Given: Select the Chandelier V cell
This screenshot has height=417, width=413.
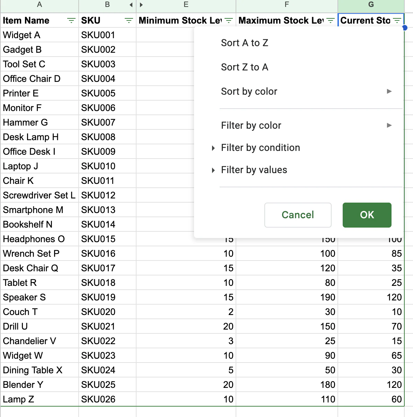Looking at the screenshot, I should (39, 341).
